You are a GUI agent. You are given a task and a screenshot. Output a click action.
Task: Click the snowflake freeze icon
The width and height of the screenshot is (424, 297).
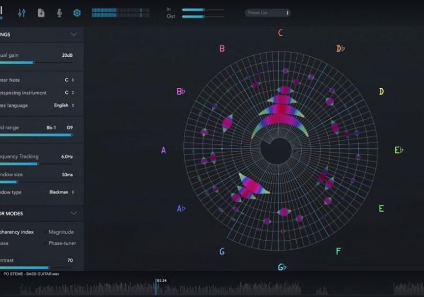click(77, 13)
